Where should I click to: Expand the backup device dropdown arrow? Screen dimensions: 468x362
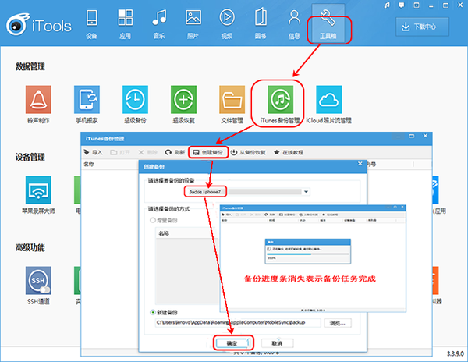[x=306, y=192]
